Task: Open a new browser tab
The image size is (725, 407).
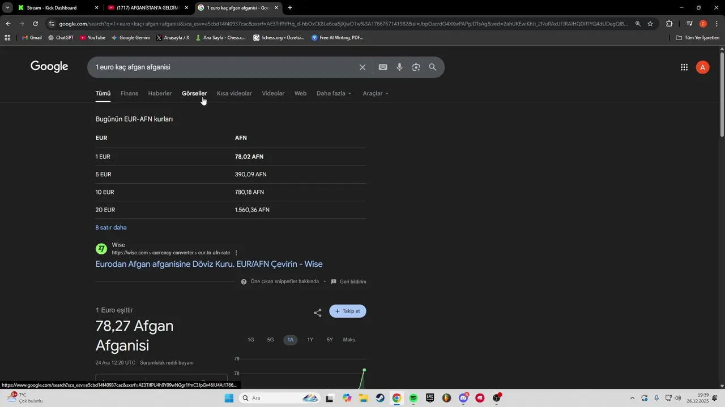Action: point(290,8)
